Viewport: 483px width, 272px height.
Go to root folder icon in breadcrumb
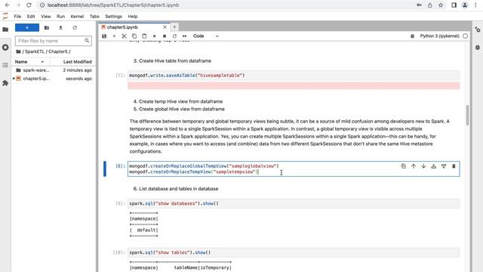tap(18, 51)
